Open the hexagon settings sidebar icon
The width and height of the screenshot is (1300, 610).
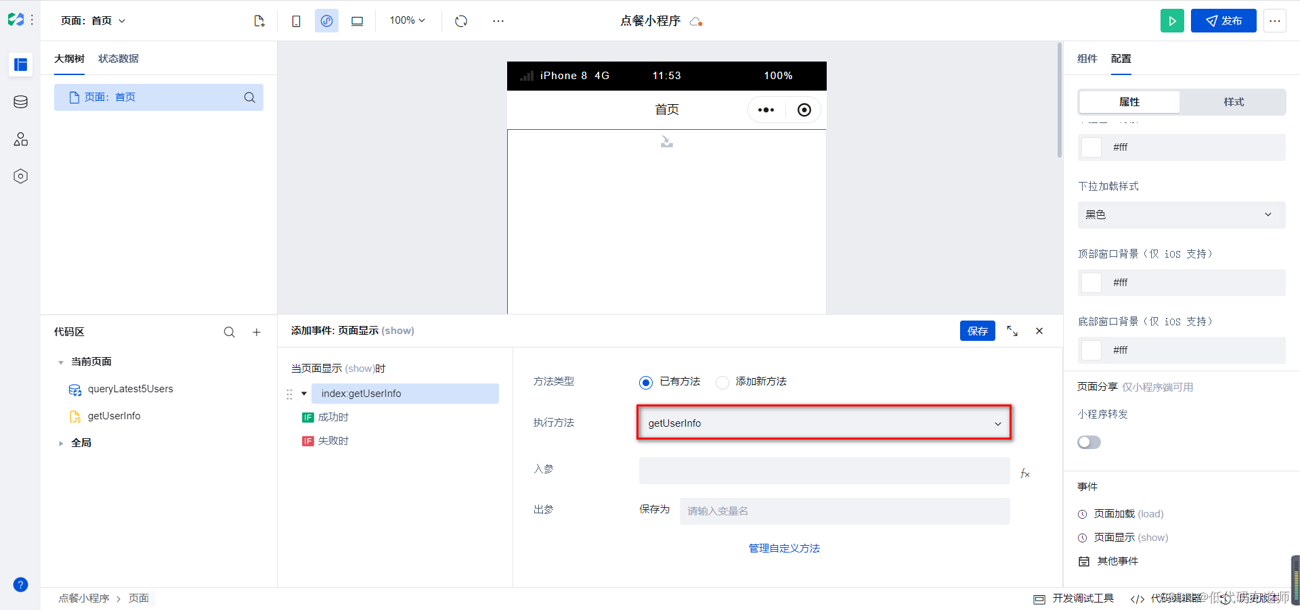point(20,177)
